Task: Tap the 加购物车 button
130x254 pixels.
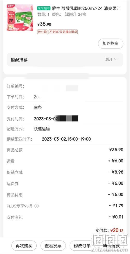Action: 110,44
